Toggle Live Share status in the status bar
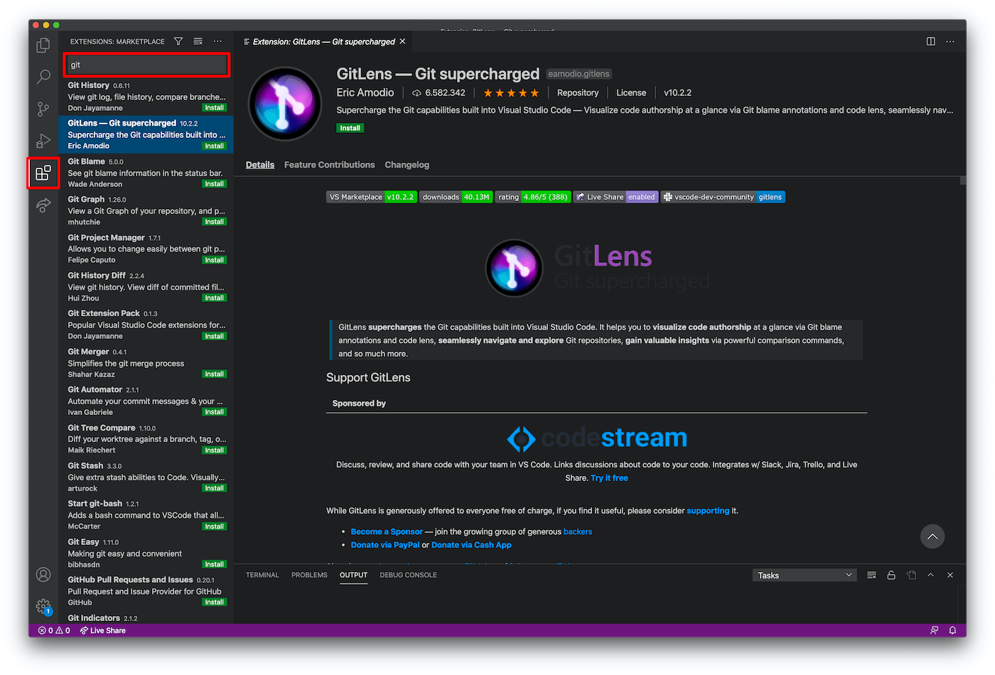Screen dimensions: 995x675 tap(102, 630)
